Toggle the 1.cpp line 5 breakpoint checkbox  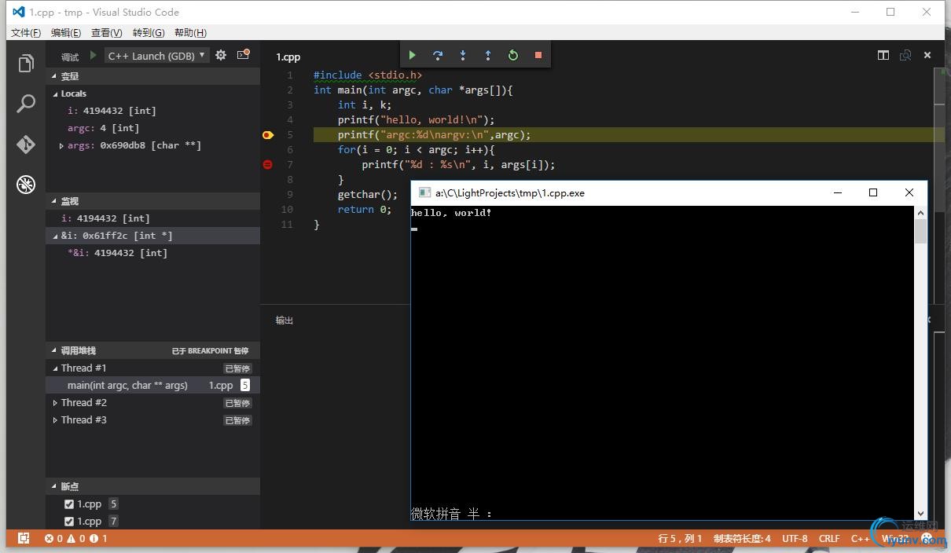(x=69, y=504)
